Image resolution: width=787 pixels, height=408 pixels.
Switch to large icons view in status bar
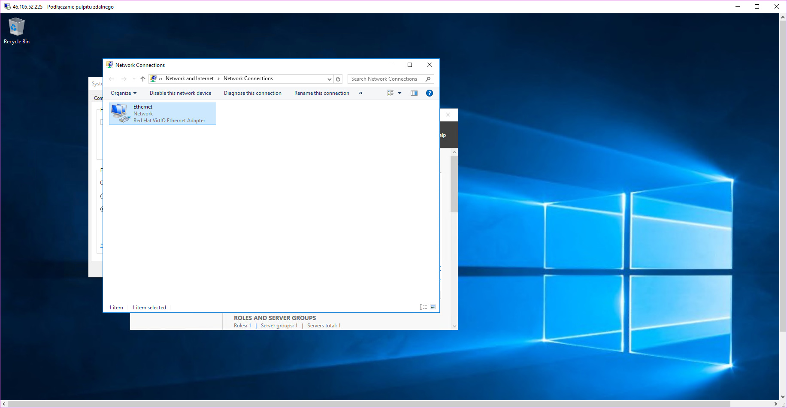pos(433,307)
